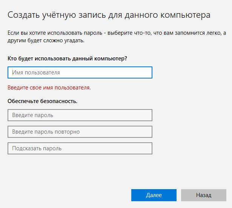The image size is (232, 208).
Task: Click the paragraph starting 'Если вы хотите использовать пароль'
Action: coord(117,37)
